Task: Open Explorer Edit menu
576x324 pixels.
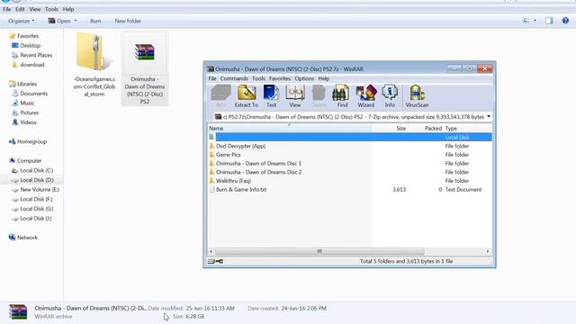Action: 20,9
